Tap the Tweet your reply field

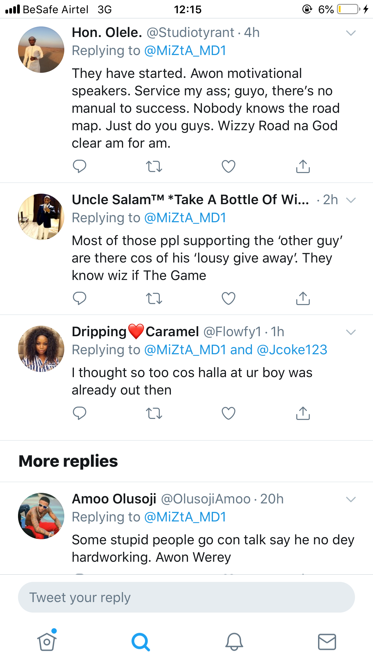(186, 597)
